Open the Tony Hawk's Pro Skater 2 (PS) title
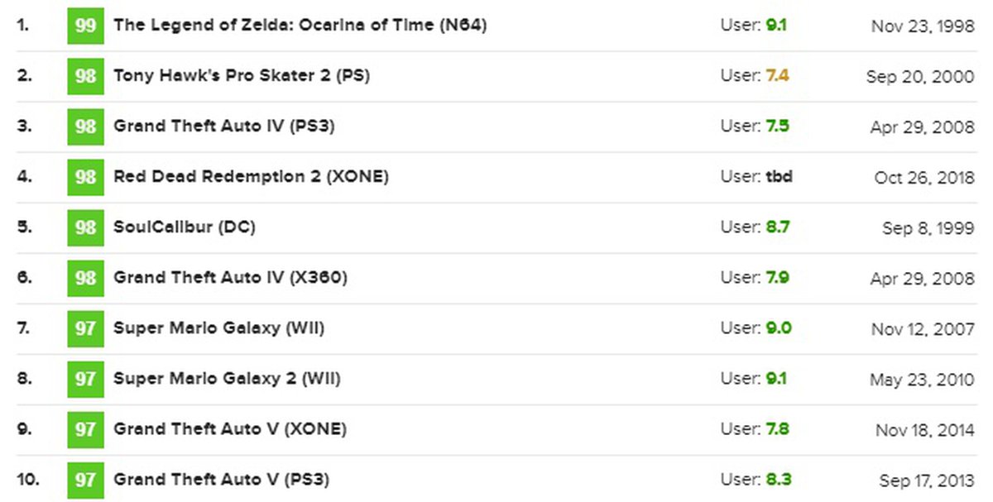Screen dimensions: 993x502 242,76
